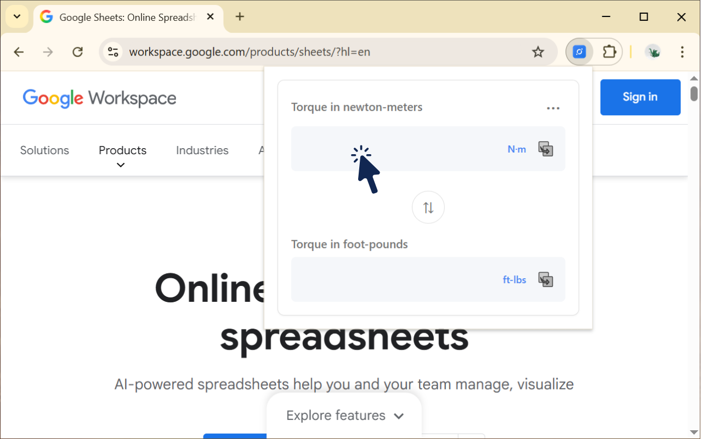Swap the conversion units
This screenshot has width=702, height=439.
(428, 207)
